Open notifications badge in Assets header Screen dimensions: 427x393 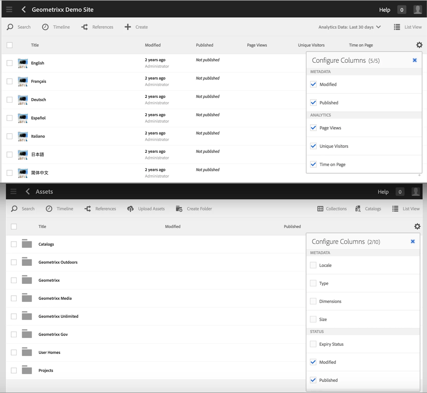(400, 192)
